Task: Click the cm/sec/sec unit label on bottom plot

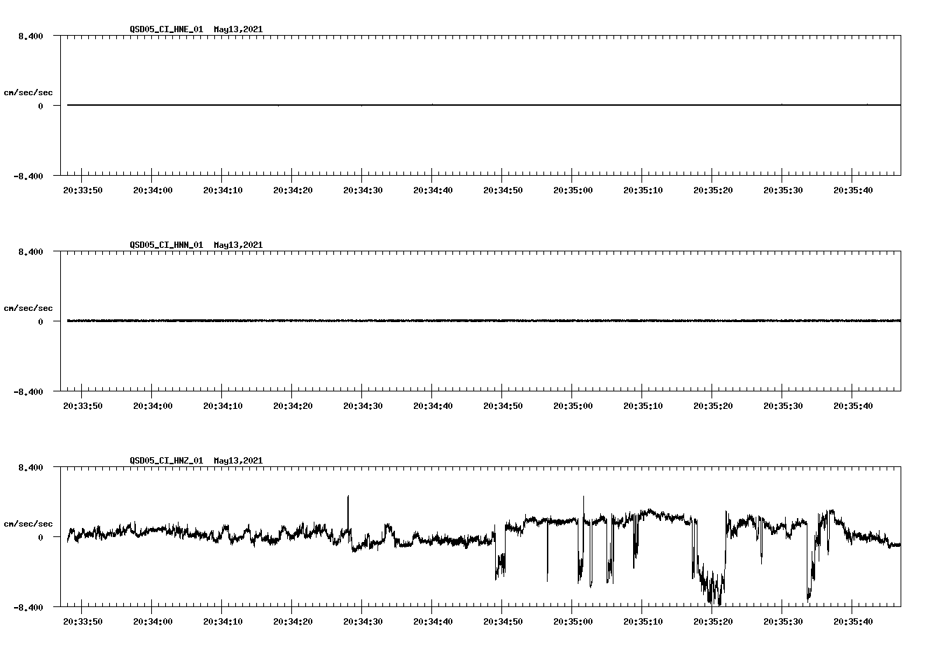Action: (x=28, y=522)
